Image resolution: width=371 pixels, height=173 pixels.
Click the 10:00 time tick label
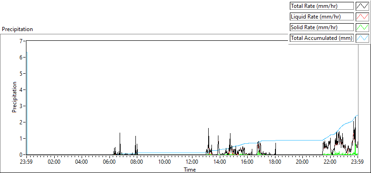click(x=165, y=162)
